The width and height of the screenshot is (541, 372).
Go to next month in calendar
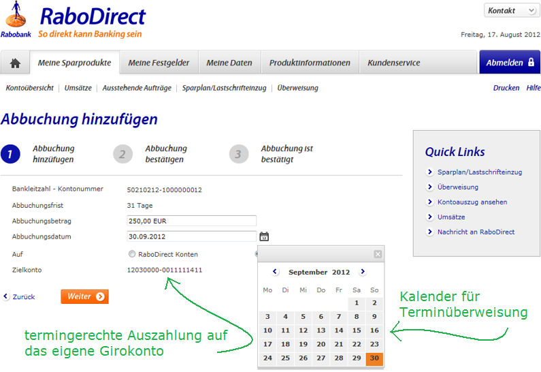363,271
